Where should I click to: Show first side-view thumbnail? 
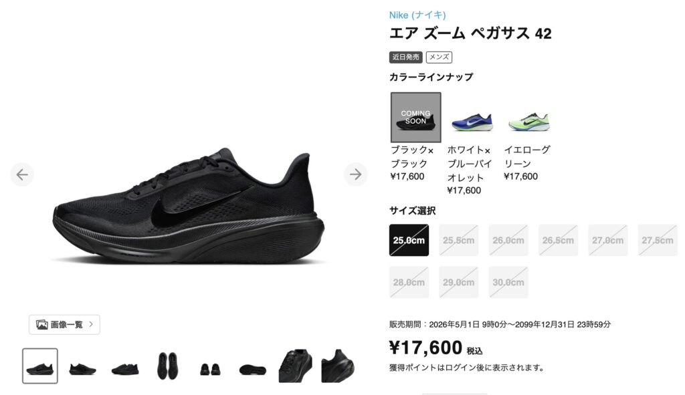click(x=39, y=366)
